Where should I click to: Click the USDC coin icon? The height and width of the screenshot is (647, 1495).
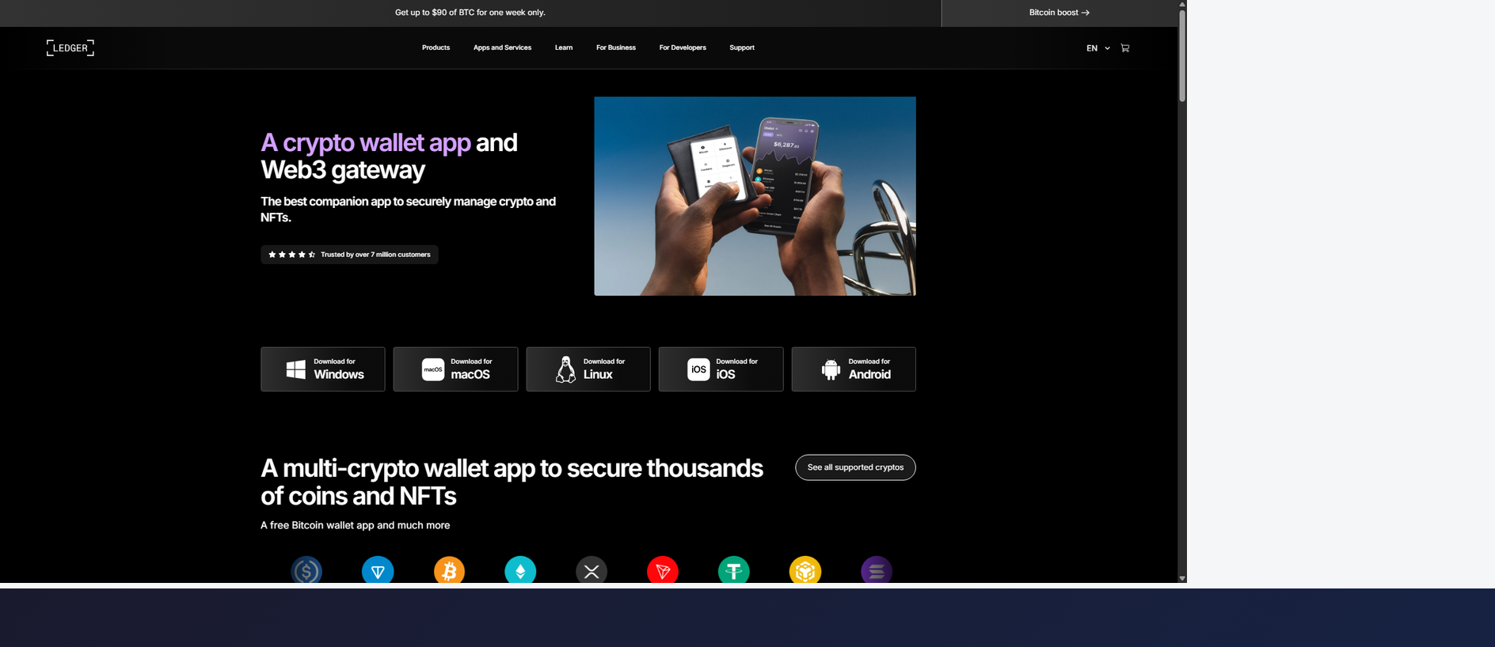pyautogui.click(x=306, y=570)
